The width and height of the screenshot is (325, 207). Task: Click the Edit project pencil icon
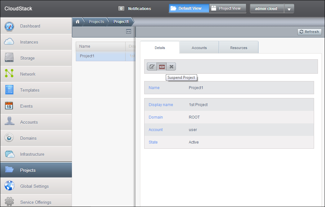tap(152, 67)
